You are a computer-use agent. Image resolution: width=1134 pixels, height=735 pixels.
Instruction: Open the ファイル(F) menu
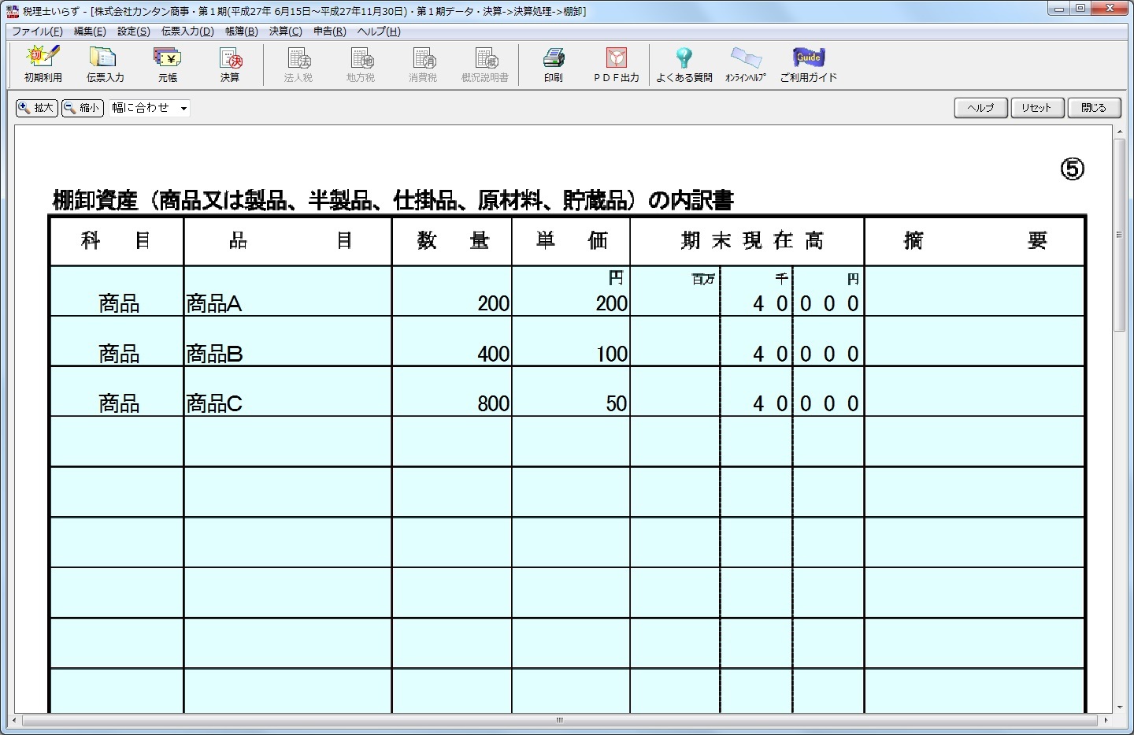[x=37, y=32]
